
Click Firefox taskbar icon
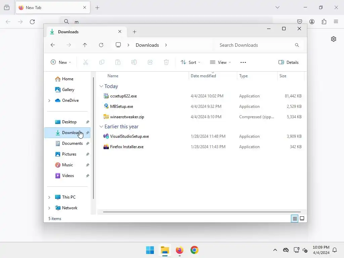(x=179, y=250)
